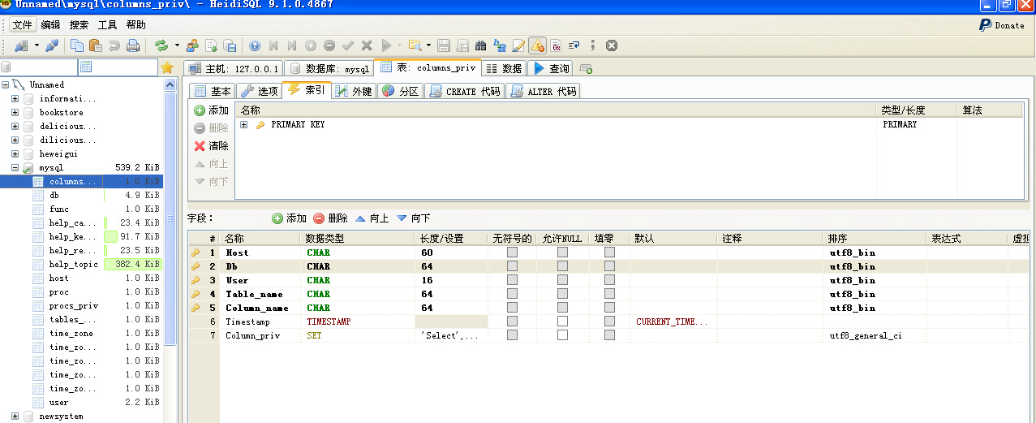Viewport: 1036px width, 423px height.
Task: Toggle unsigned checkbox for Host row
Action: 512,252
